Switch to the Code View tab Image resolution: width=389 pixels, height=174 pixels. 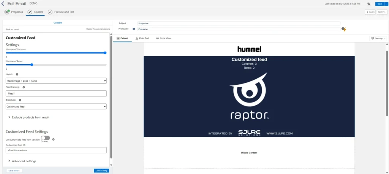pyautogui.click(x=163, y=38)
